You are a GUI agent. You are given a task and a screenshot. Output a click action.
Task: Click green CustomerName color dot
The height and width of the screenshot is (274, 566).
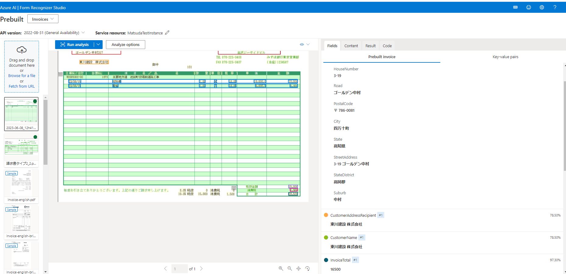coord(326,237)
